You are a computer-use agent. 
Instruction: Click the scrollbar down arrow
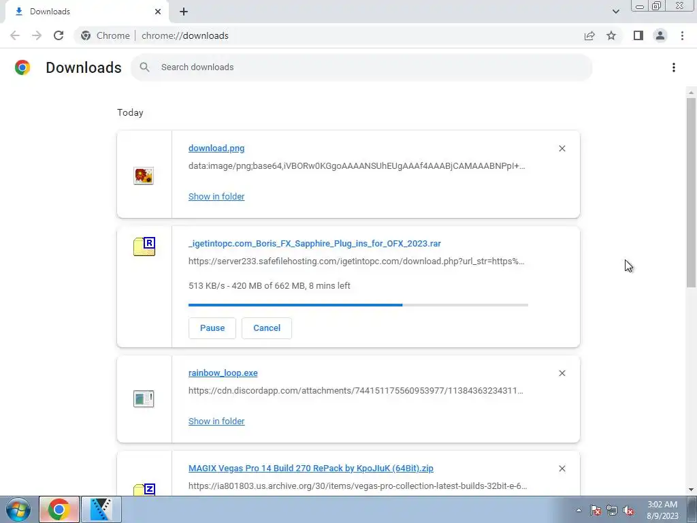coord(691,489)
